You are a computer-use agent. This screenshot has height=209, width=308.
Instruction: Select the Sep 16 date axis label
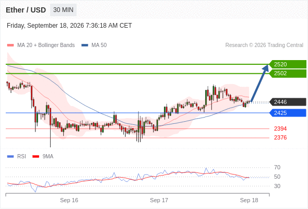tap(69, 200)
